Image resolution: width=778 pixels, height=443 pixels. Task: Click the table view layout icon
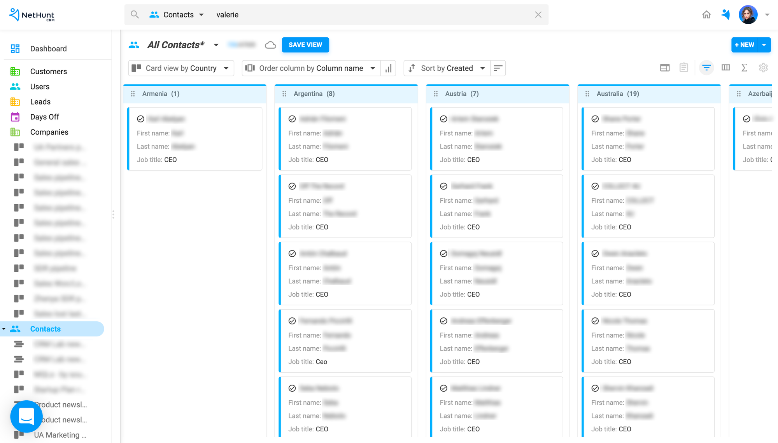coord(664,68)
